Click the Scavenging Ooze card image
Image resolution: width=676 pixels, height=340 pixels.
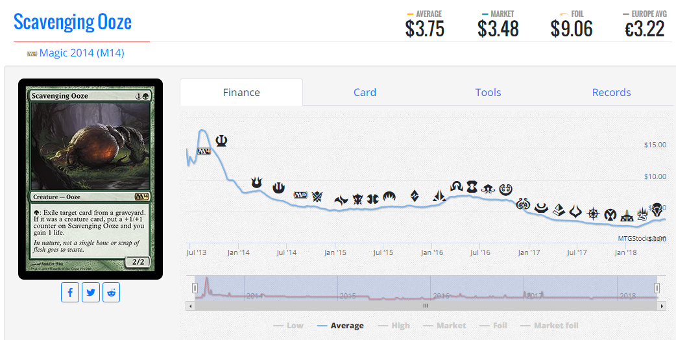point(91,179)
